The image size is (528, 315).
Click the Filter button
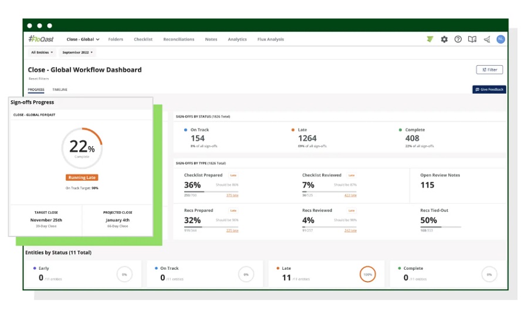tap(489, 70)
